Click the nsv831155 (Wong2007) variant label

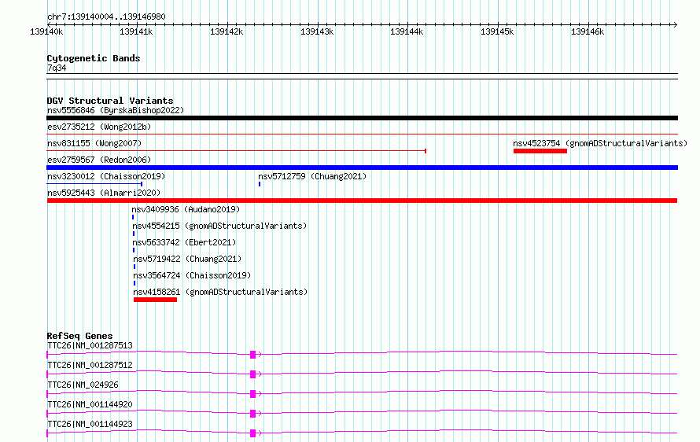point(94,143)
